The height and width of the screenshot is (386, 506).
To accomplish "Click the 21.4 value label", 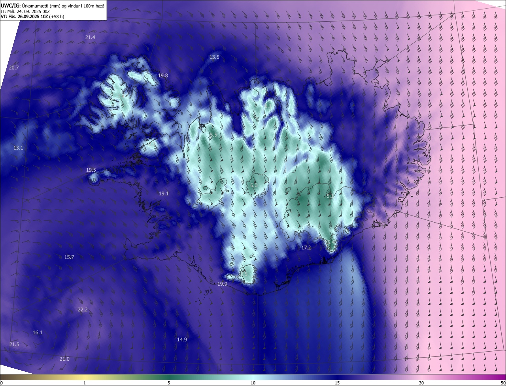I will click(90, 37).
